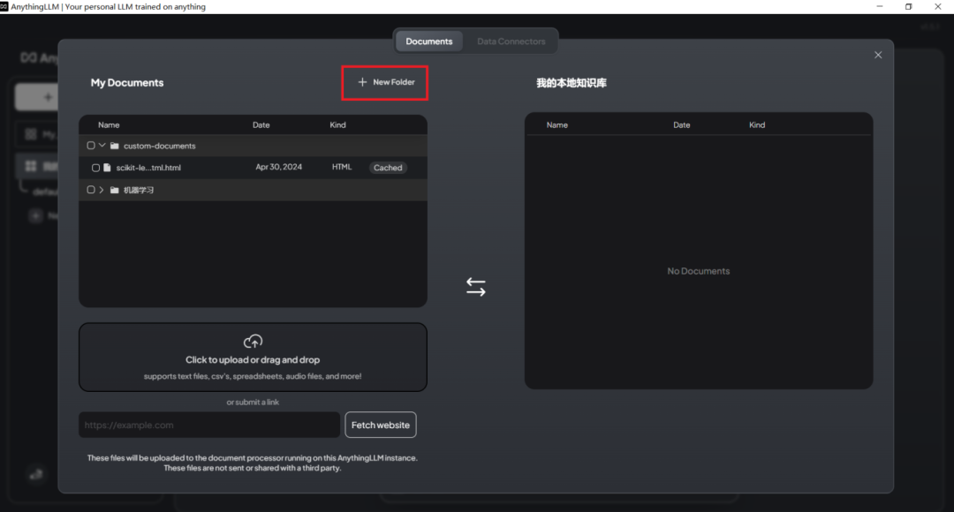Screen dimensions: 954x512
Task: Focus the https://example.com link field
Action: (209, 425)
